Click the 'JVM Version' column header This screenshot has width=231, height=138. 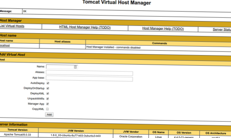pyautogui.click(x=76, y=131)
